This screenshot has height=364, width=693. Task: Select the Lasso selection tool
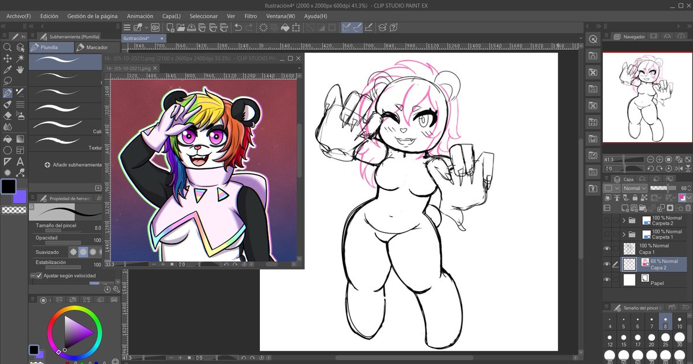(x=8, y=81)
